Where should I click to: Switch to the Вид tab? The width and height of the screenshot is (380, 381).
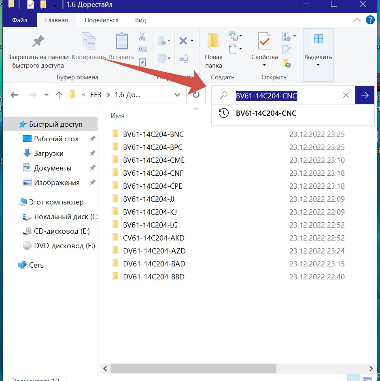coord(140,20)
